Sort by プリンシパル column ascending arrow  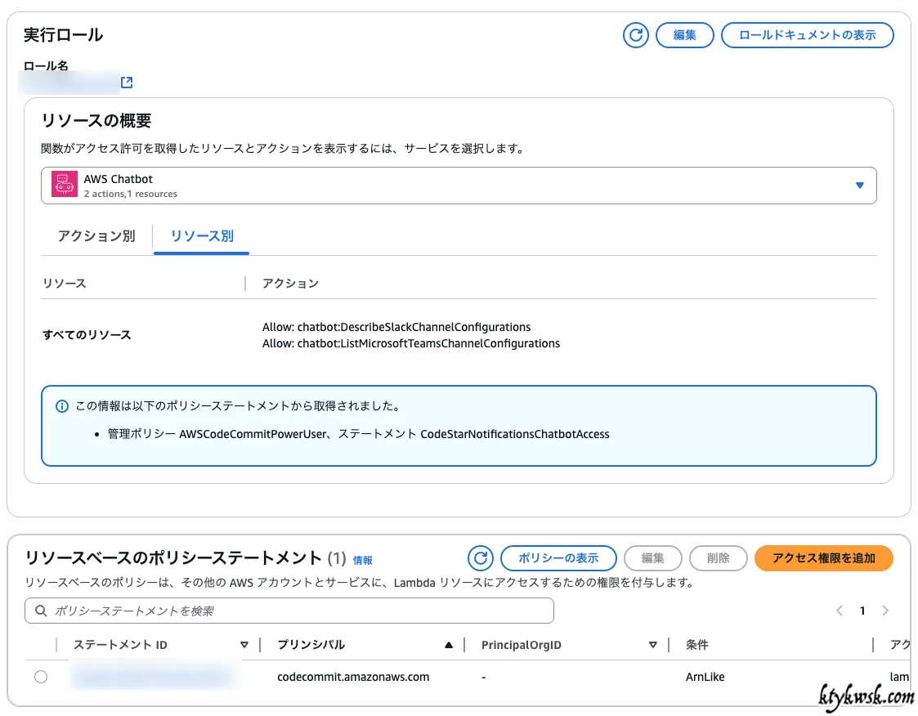(x=449, y=645)
